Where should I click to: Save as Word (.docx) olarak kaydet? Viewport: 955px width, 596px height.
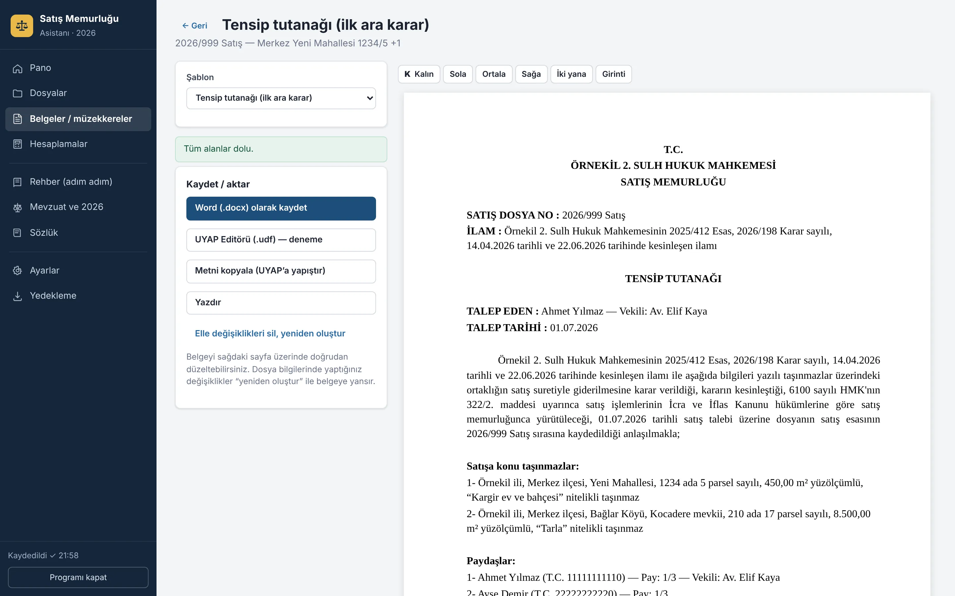[x=281, y=208]
